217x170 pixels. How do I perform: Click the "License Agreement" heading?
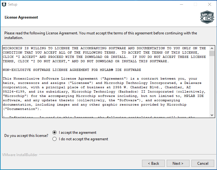(21, 17)
